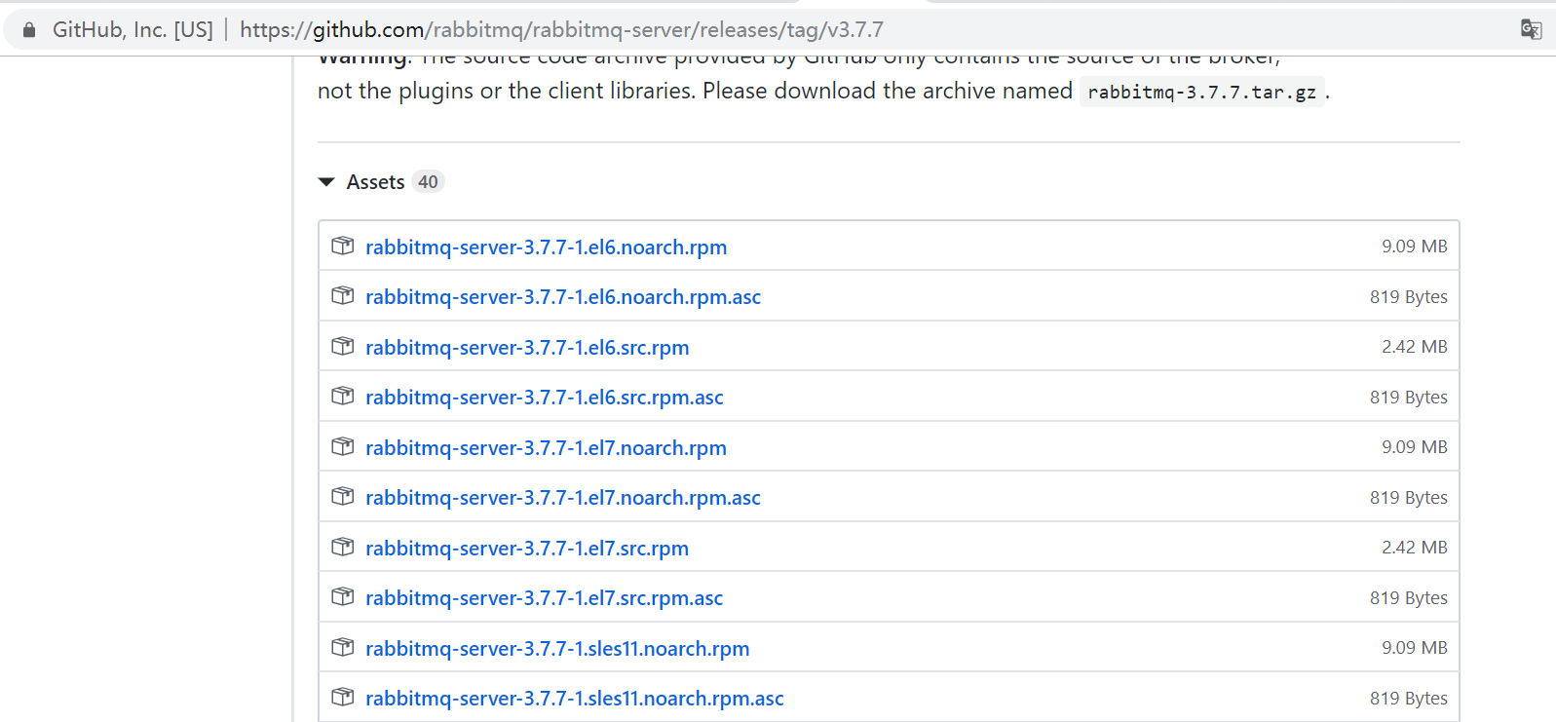Click the 9.09 MB size for sles11.noarch.rpm
The width and height of the screenshot is (1556, 722).
tap(1414, 648)
